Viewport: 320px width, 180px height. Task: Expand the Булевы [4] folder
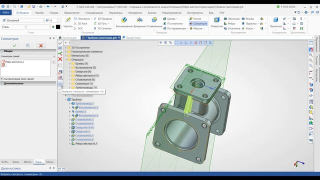pos(69,63)
